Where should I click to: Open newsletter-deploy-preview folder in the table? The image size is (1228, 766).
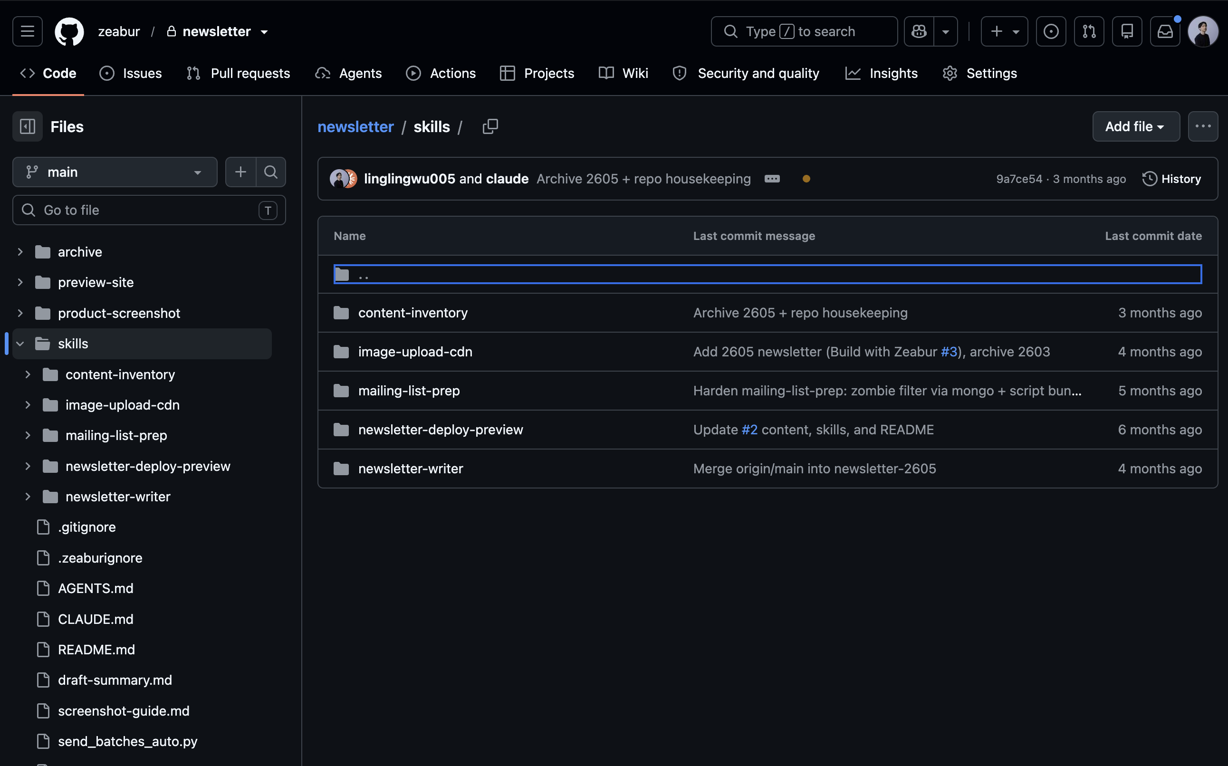tap(441, 430)
